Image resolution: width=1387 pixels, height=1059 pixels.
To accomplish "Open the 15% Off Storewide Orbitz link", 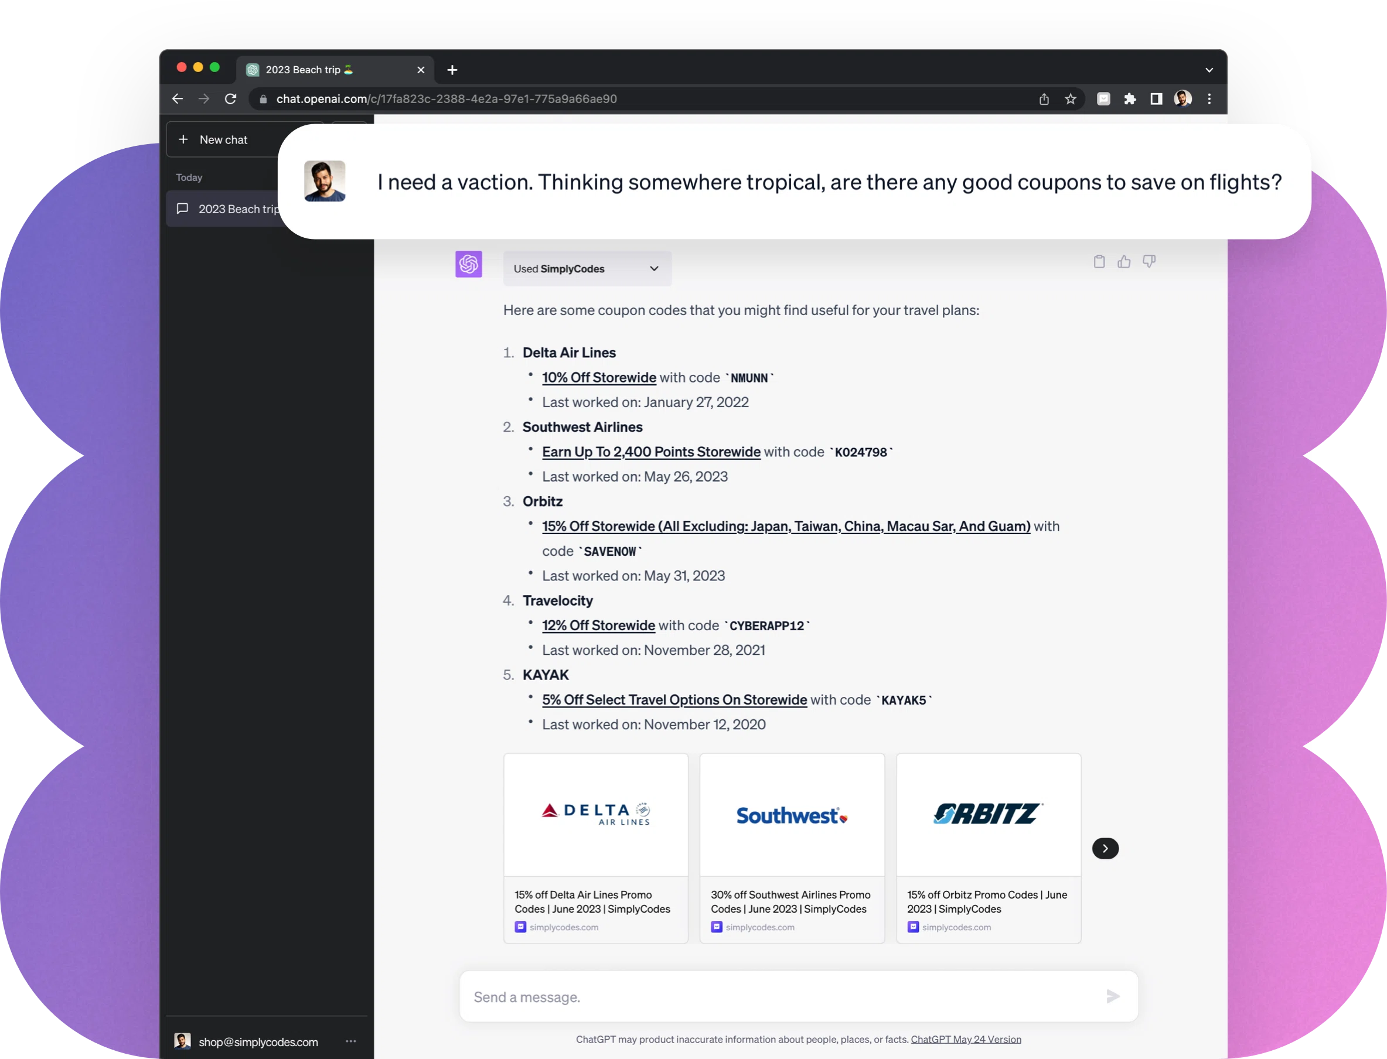I will pyautogui.click(x=786, y=527).
